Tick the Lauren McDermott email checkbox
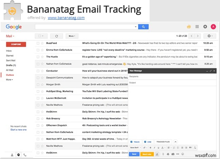220x159 pixels. coord(38,98)
